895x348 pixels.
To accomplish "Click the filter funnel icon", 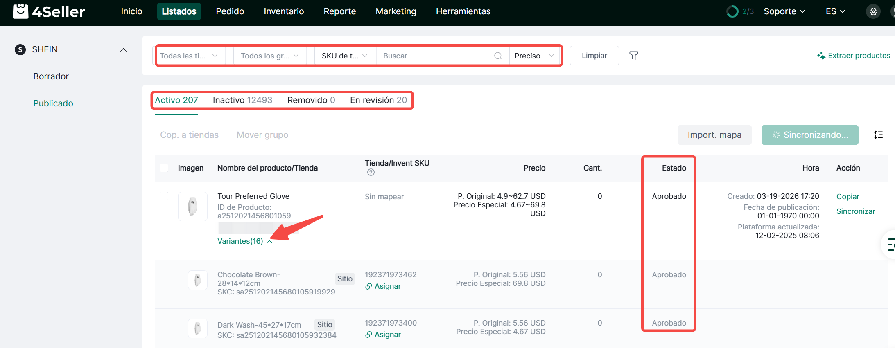I will 633,56.
